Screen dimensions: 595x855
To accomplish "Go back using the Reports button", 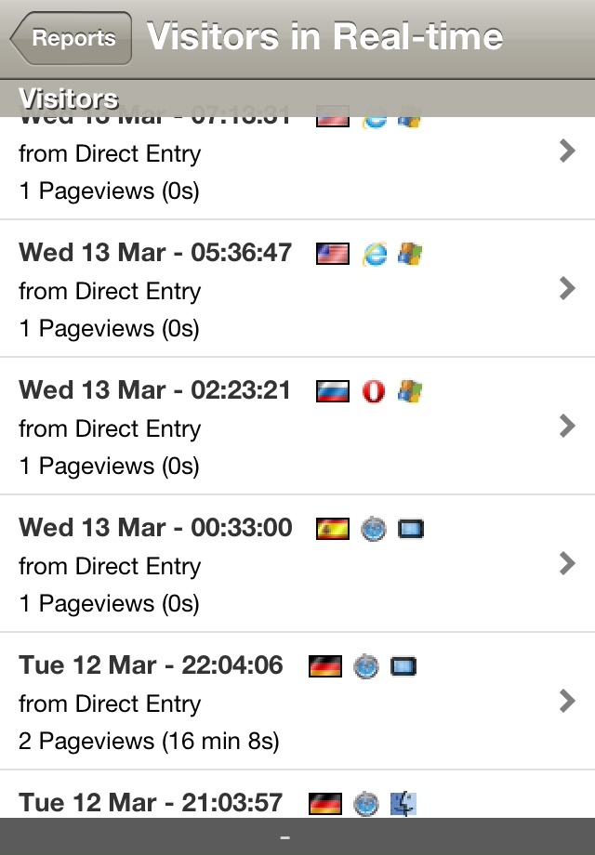I will pyautogui.click(x=71, y=38).
